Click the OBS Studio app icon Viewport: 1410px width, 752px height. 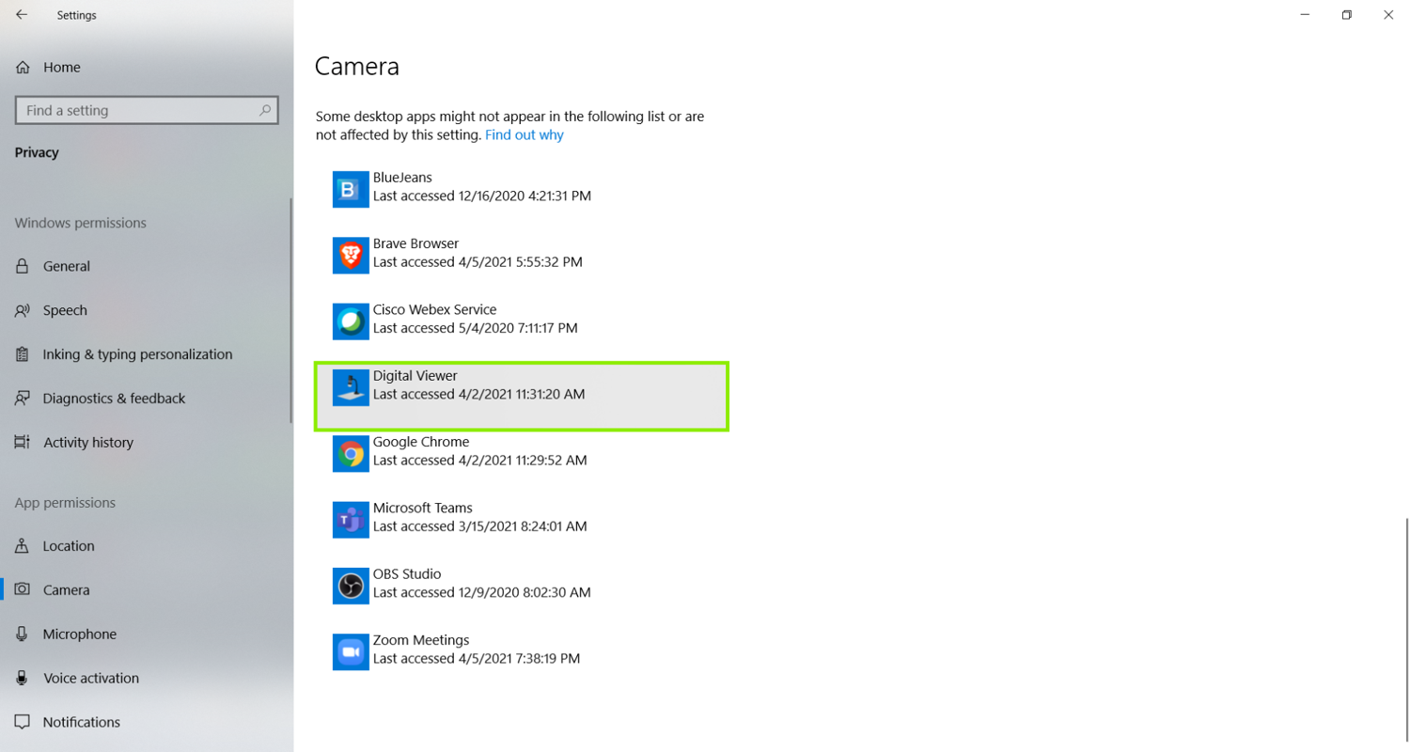[349, 585]
